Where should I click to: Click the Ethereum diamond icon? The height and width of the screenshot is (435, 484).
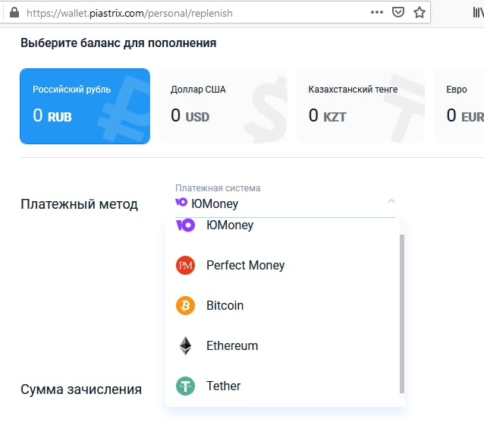tap(185, 345)
